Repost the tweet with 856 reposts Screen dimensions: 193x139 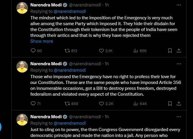point(67,103)
